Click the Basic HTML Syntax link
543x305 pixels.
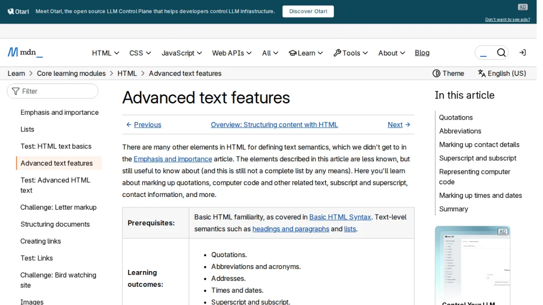tap(340, 217)
